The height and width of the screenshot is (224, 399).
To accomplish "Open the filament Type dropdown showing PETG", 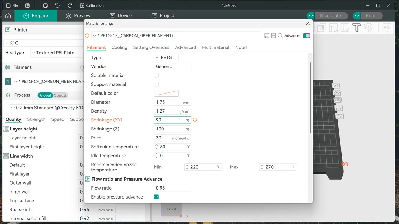I will tap(166, 58).
